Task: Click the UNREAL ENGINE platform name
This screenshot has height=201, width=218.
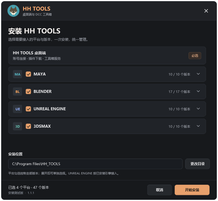Action: 50,109
